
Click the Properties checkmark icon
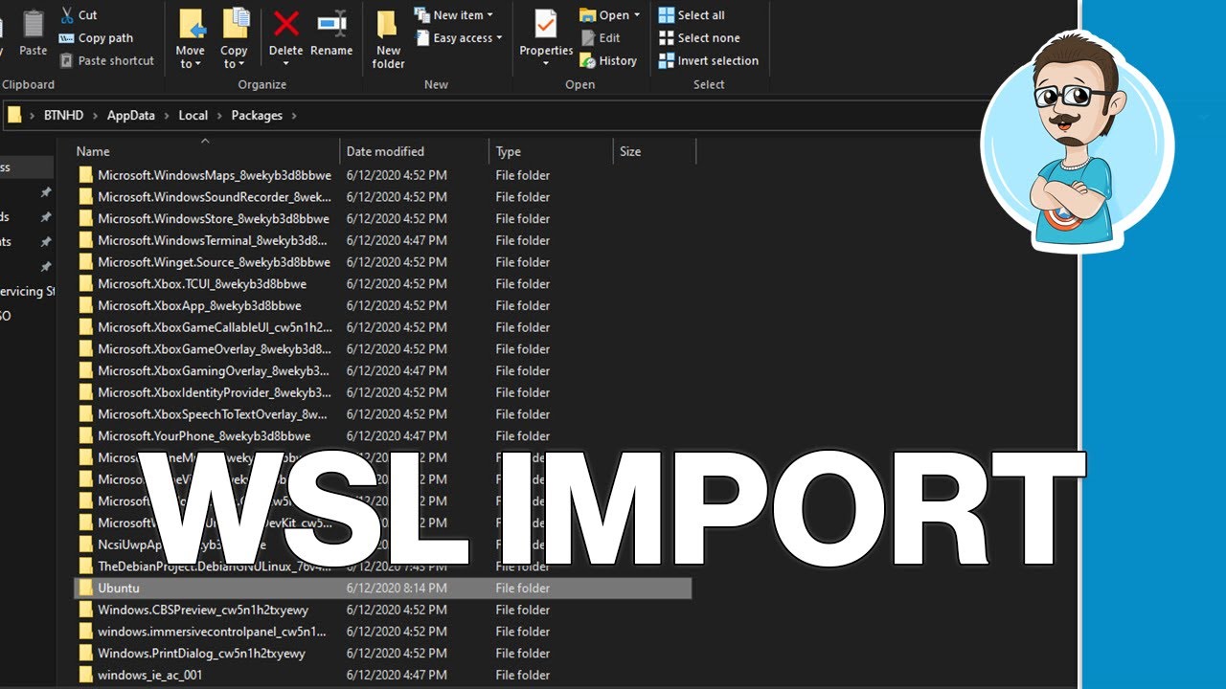pyautogui.click(x=545, y=24)
